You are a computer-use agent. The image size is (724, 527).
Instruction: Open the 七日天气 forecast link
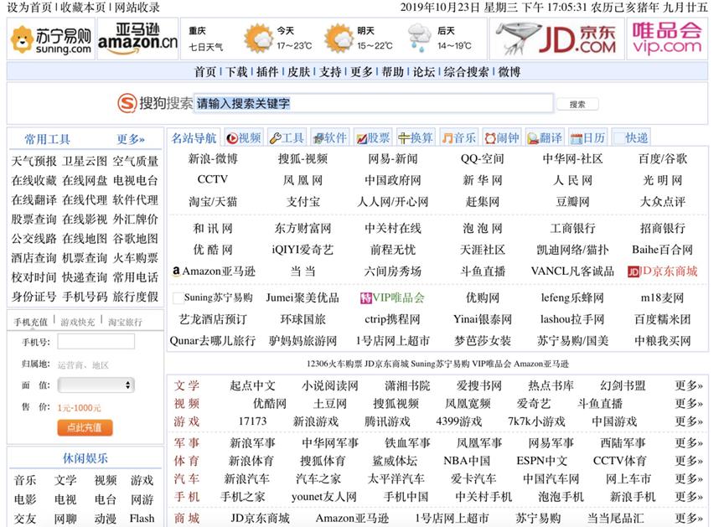tap(205, 47)
